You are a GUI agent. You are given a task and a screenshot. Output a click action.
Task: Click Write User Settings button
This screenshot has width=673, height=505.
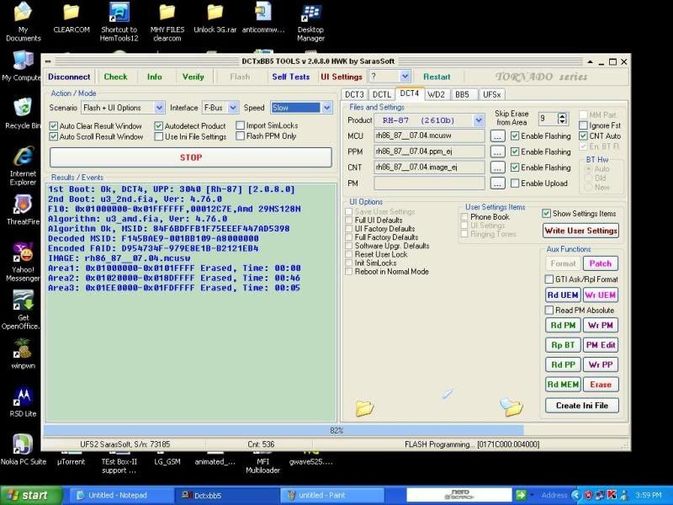coord(581,231)
